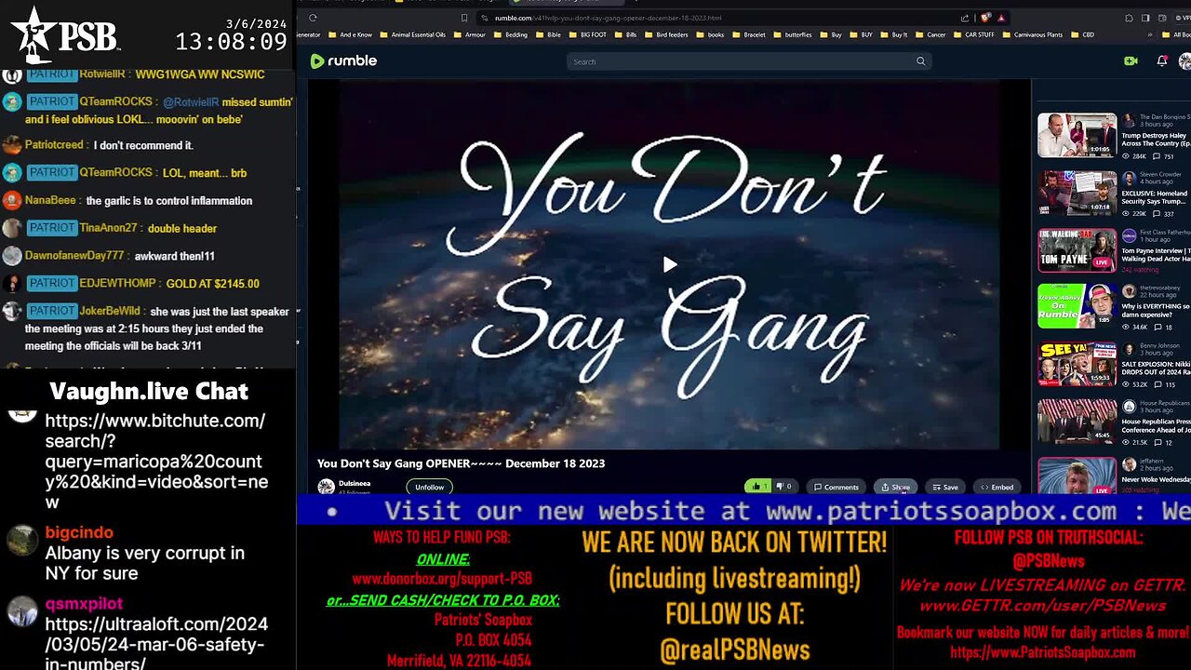Open the 'Bedding' bookmark folder
The height and width of the screenshot is (670, 1191).
[x=510, y=34]
